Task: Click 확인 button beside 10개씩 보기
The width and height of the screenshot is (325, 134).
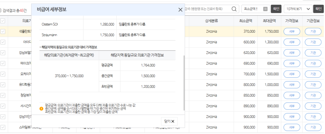Action: (x=318, y=9)
